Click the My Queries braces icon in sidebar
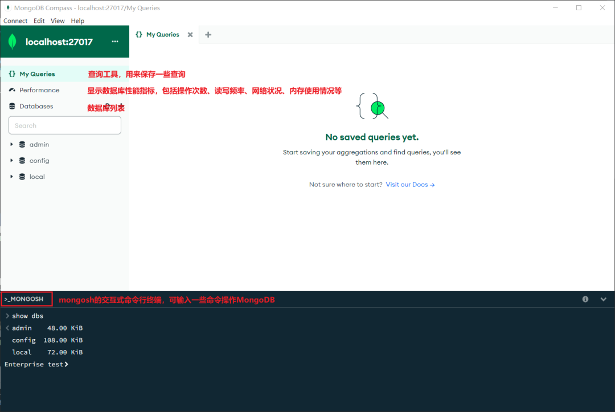The height and width of the screenshot is (412, 615). (12, 74)
